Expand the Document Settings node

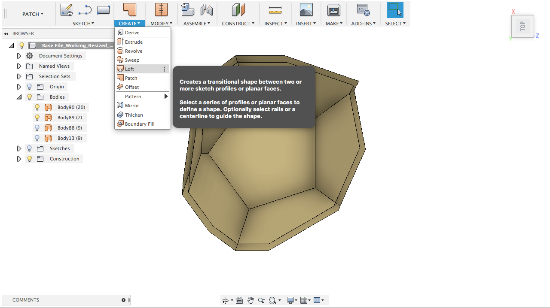coord(19,56)
